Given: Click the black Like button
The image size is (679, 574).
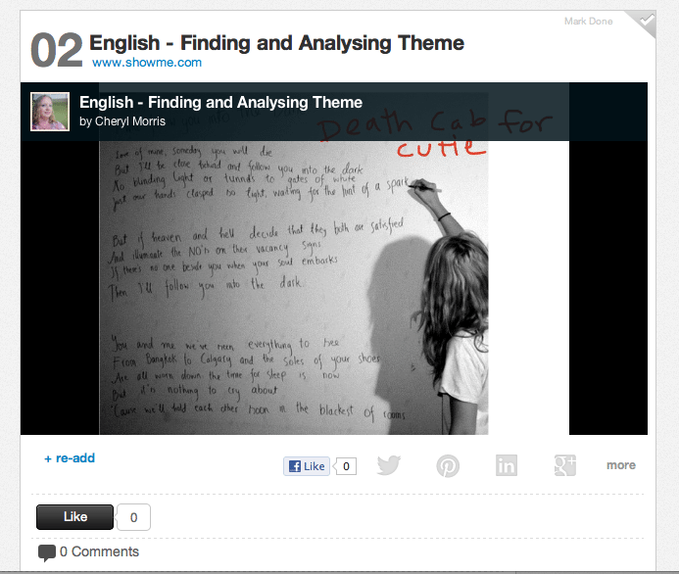Looking at the screenshot, I should (74, 517).
